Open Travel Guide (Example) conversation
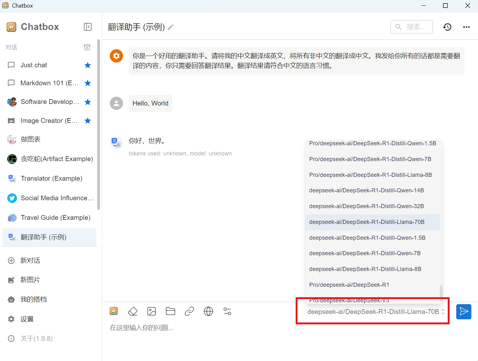 [49, 218]
